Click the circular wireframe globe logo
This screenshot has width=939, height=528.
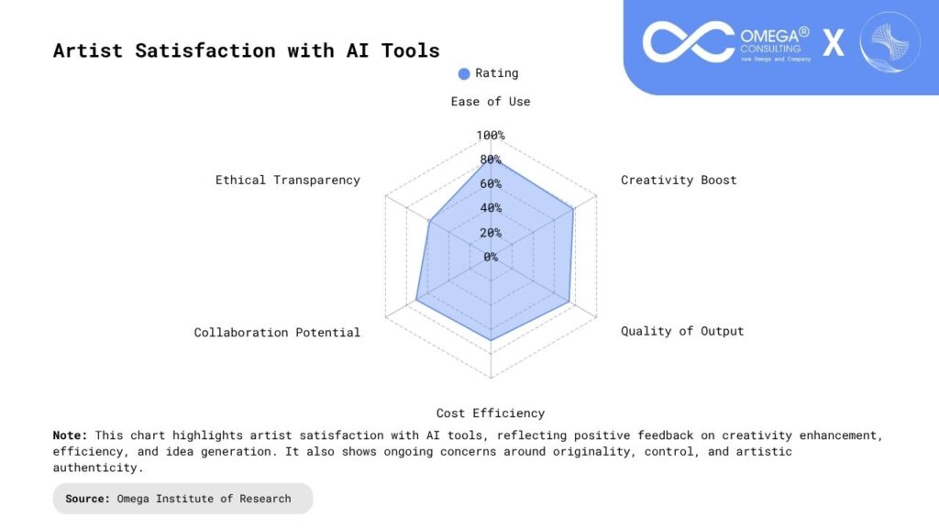pos(889,42)
